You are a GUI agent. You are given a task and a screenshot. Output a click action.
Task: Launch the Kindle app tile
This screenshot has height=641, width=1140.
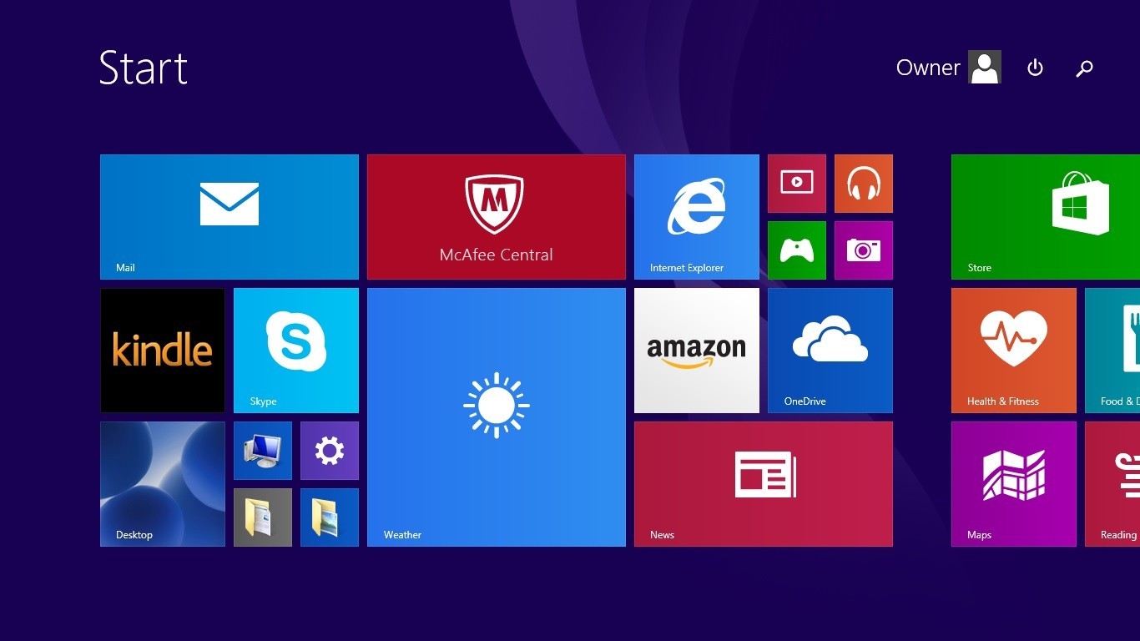(163, 351)
